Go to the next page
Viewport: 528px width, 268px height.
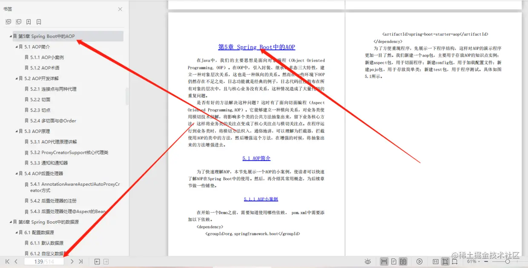click(x=72, y=262)
